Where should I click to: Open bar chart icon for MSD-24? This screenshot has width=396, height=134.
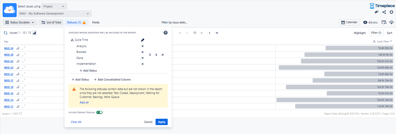[x=18, y=67]
